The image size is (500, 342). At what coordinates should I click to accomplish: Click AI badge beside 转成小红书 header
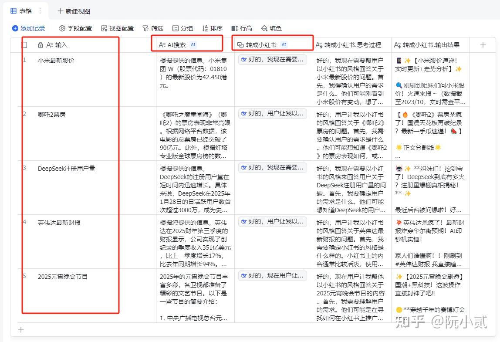(x=284, y=45)
